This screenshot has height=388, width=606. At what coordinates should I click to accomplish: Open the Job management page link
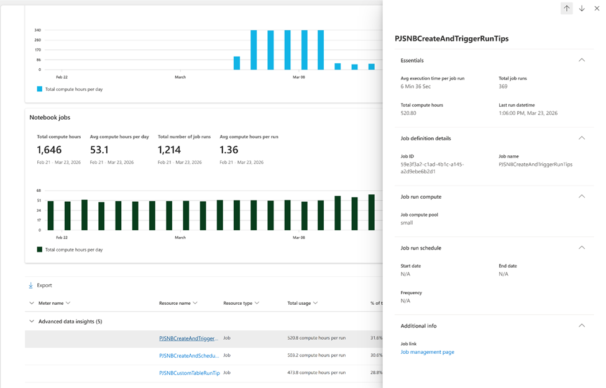click(427, 352)
